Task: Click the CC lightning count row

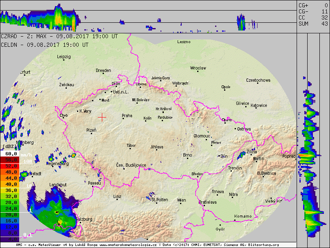Action: pos(313,17)
